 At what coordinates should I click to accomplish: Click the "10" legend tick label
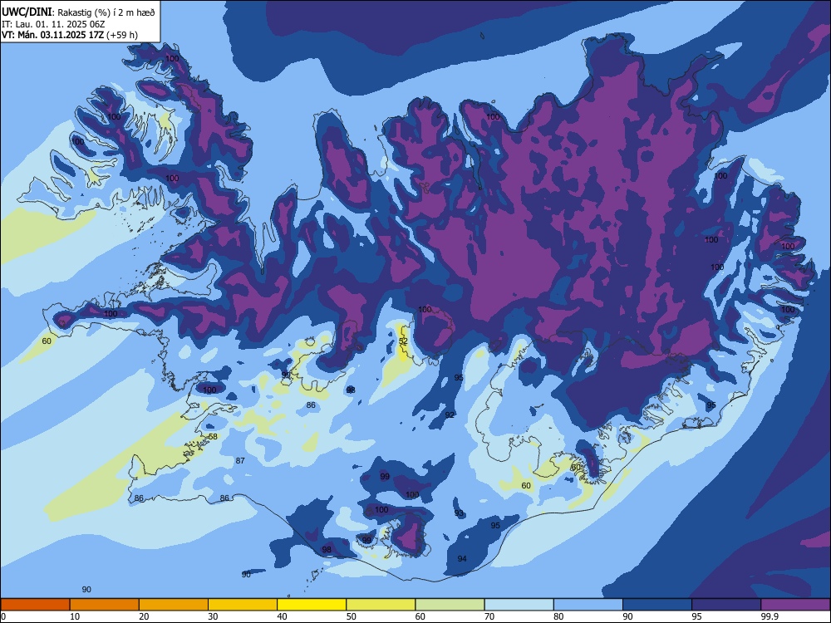click(x=75, y=616)
